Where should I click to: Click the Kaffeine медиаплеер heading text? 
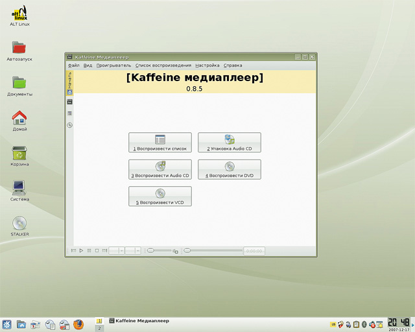[x=195, y=77]
